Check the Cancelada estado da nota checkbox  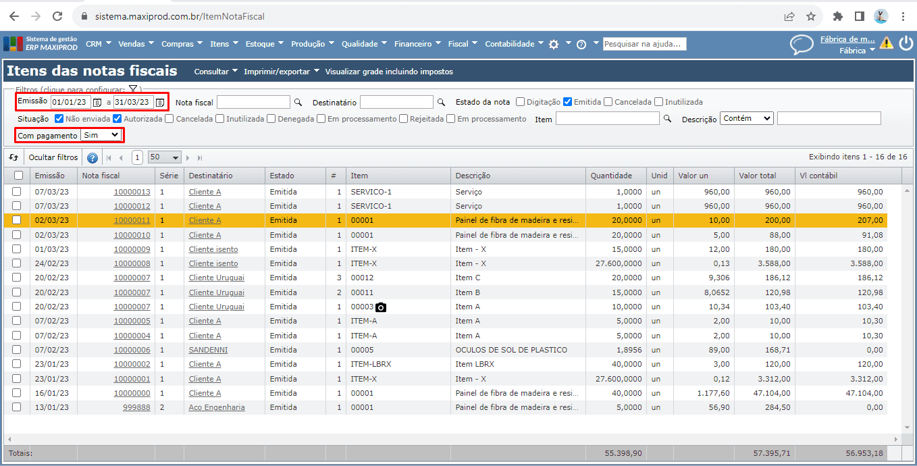pyautogui.click(x=608, y=102)
